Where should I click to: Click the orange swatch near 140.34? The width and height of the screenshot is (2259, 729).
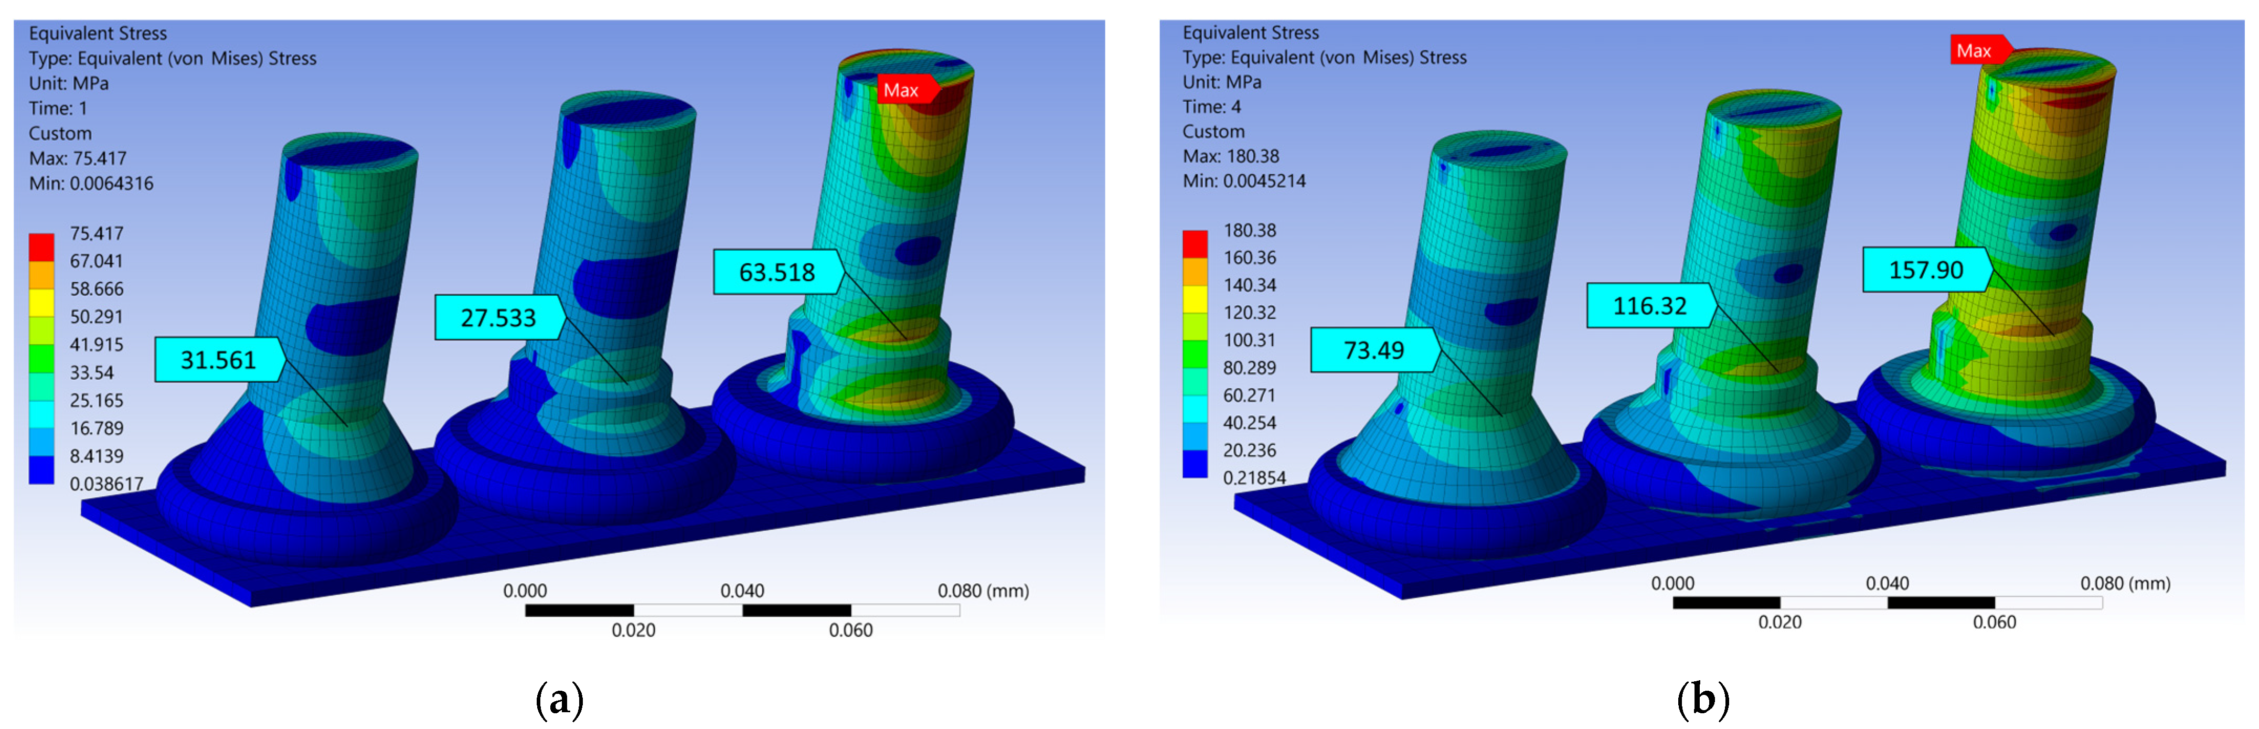(x=1195, y=272)
